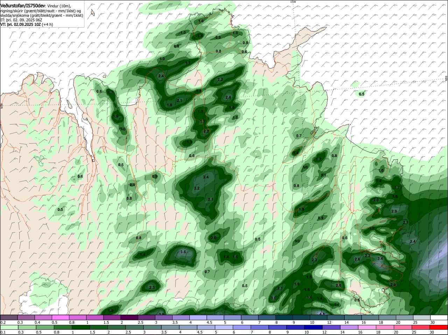This screenshot has width=448, height=335.
Task: Click the 'slydda/snjókoma' legend description line
Action: [42, 15]
